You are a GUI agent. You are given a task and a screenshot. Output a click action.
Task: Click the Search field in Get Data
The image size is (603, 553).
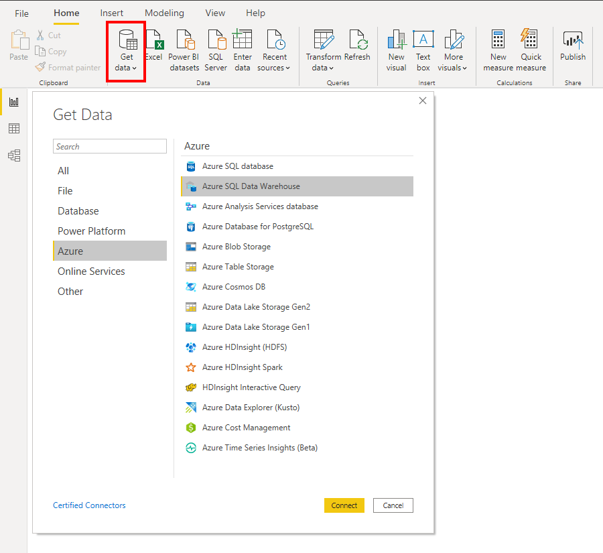(110, 146)
